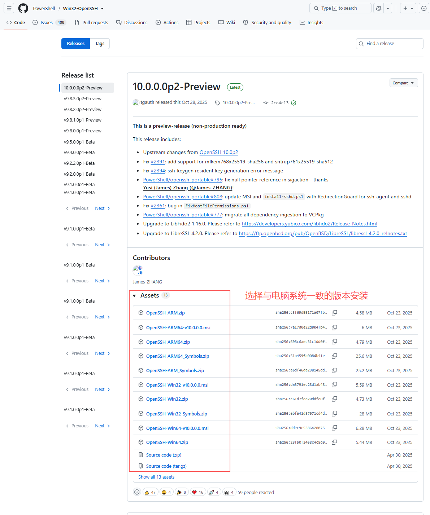The height and width of the screenshot is (515, 430).
Task: Go to the GitHub homepage logo
Action: (23, 8)
